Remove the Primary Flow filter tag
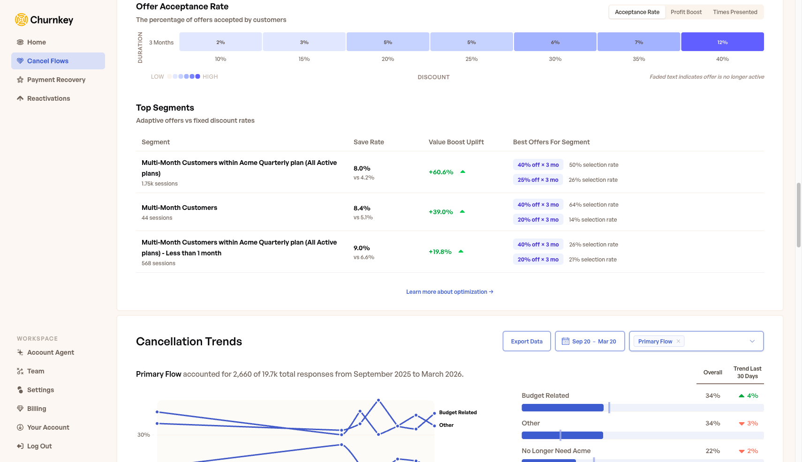This screenshot has width=802, height=462. [x=678, y=341]
